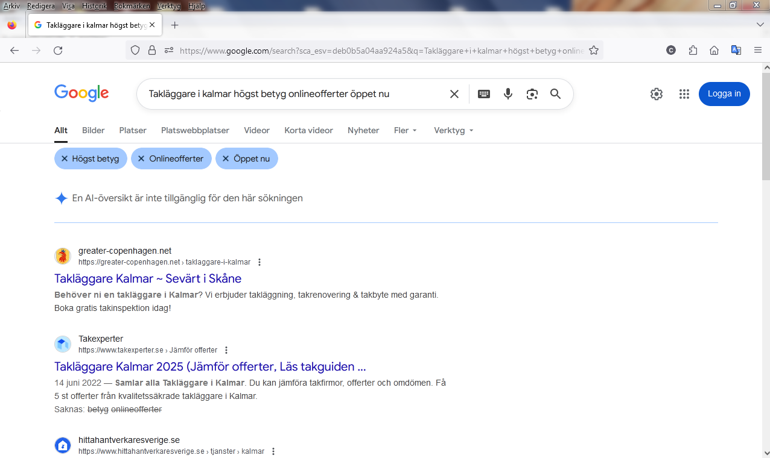Open options menu for greater-copenhagen.net result
The height and width of the screenshot is (458, 770).
(x=259, y=262)
